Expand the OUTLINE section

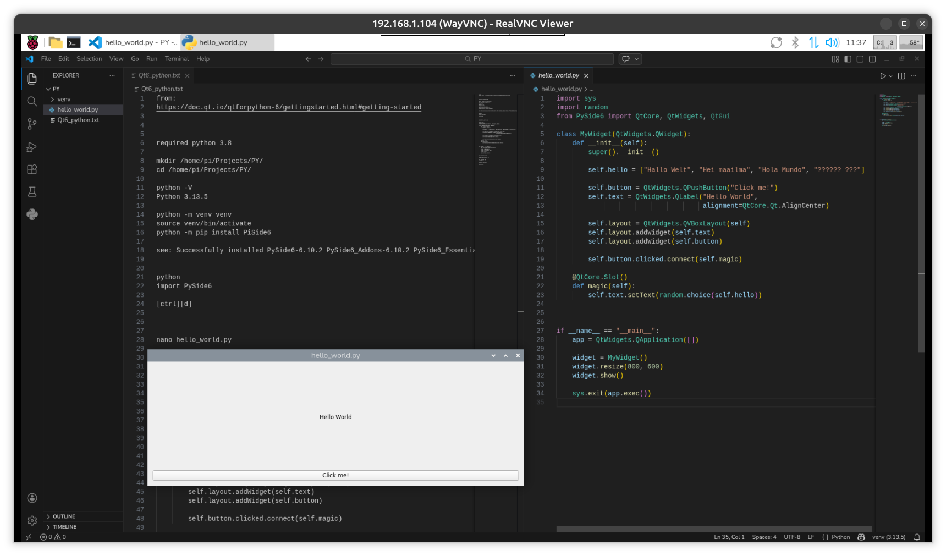click(x=64, y=516)
